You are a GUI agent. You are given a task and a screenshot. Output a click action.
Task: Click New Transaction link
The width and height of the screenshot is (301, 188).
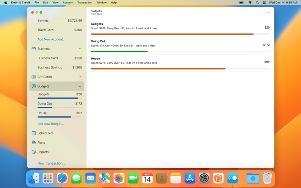click(x=51, y=163)
